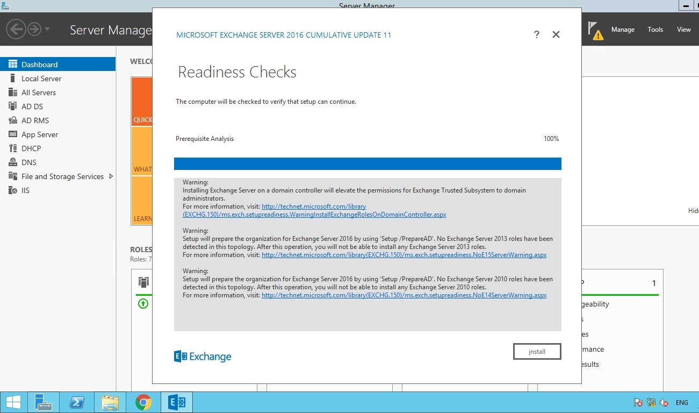Screen dimensions: 699x413
Task: Open the help question mark in Exchange setup
Action: pos(536,34)
